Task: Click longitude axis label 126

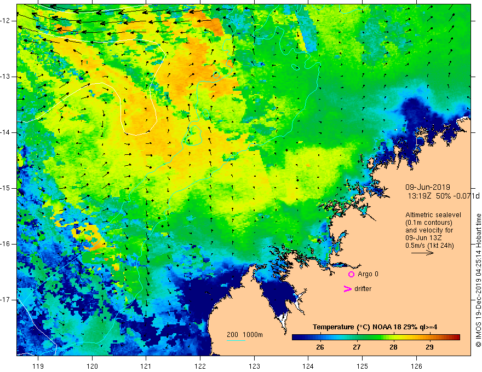Action: [x=416, y=366]
